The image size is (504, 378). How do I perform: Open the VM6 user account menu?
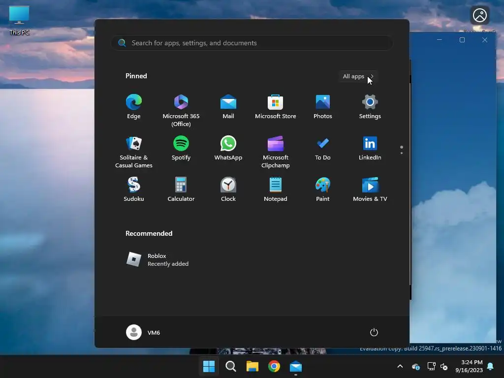(x=143, y=332)
